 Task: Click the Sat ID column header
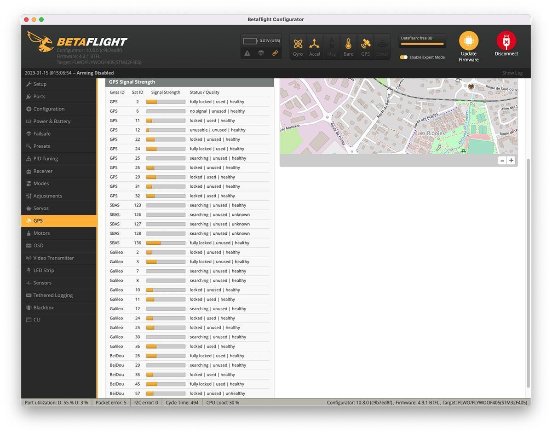138,93
